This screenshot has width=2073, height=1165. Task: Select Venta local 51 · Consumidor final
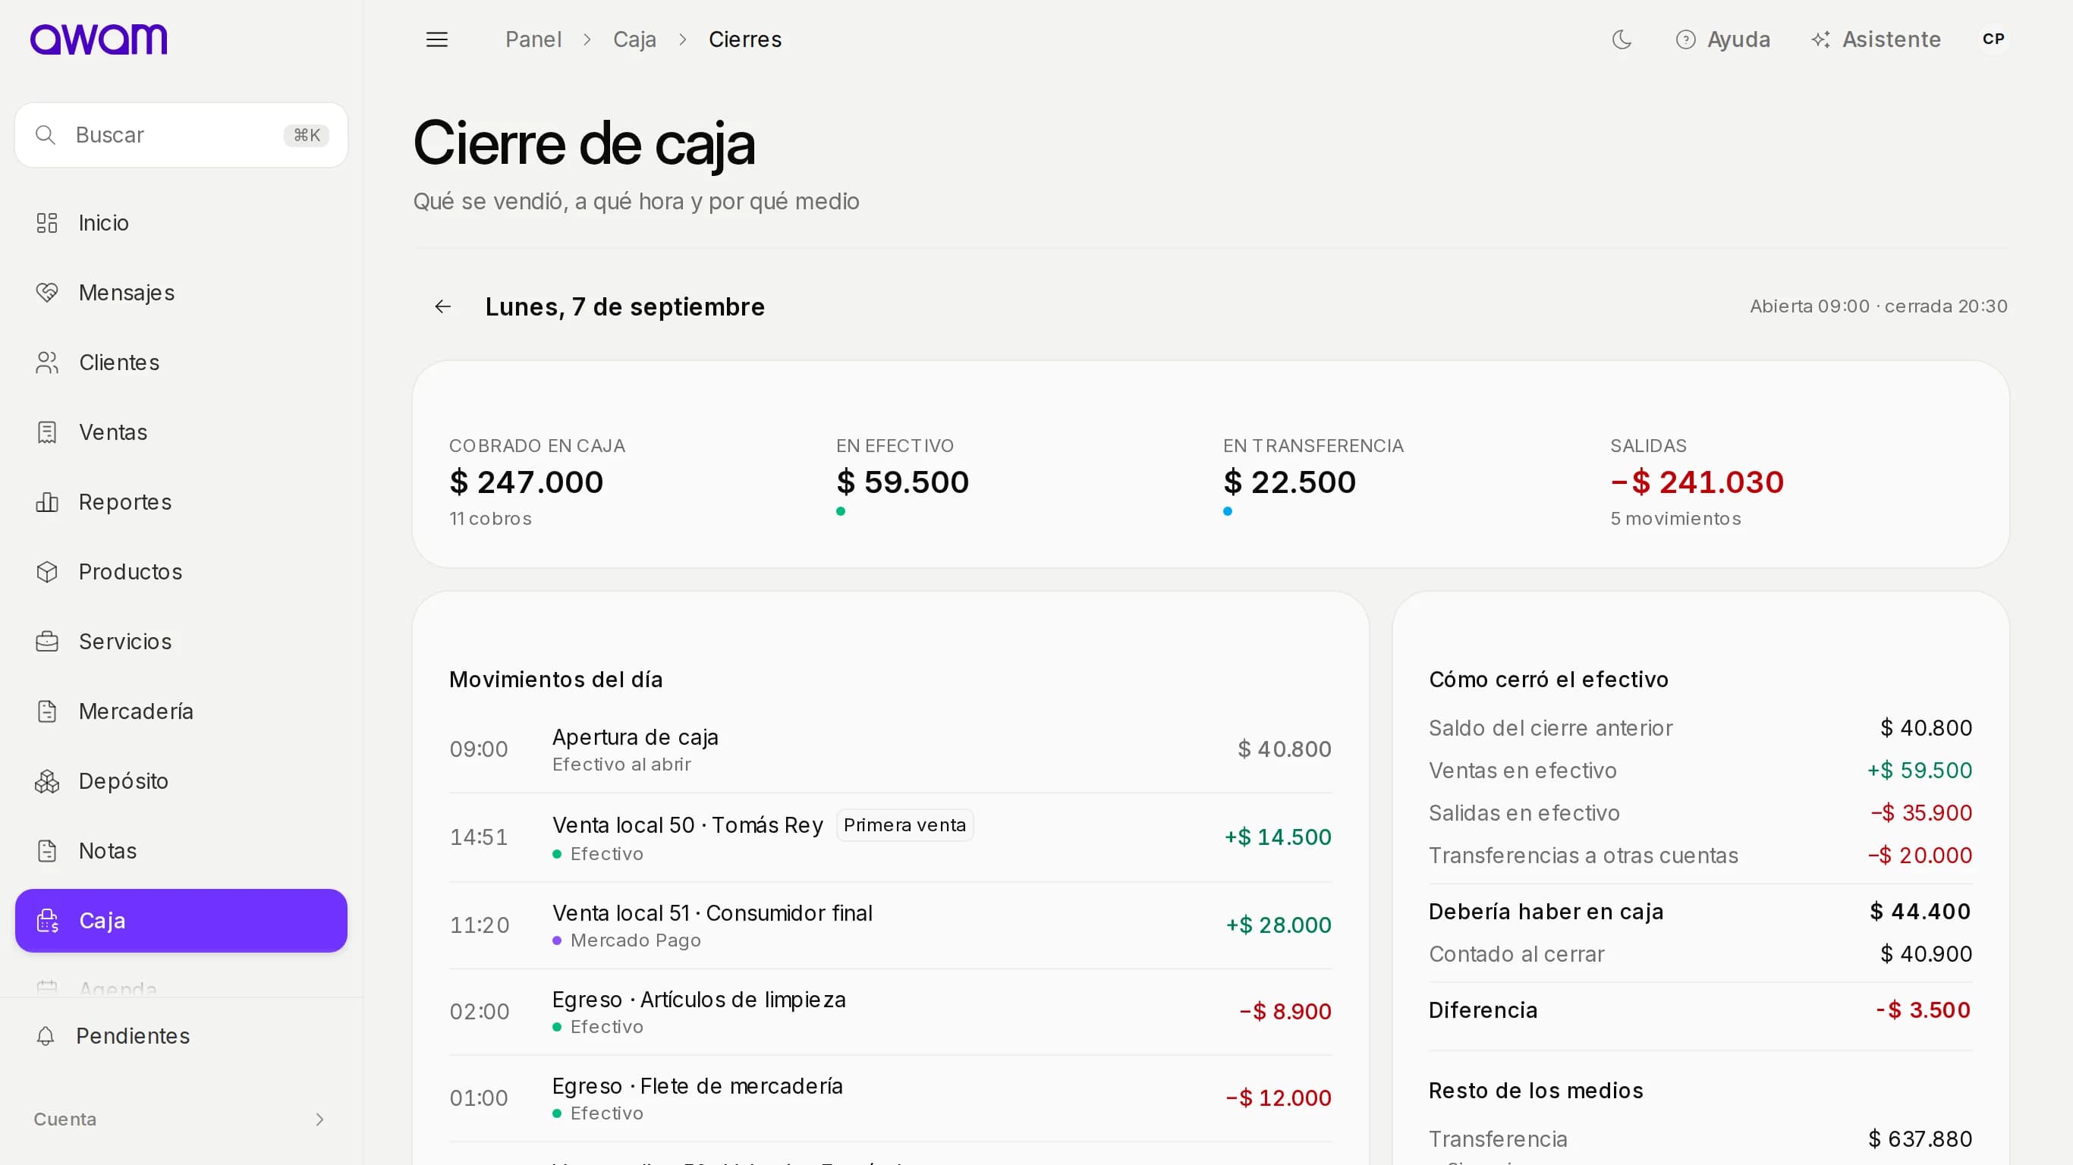tap(890, 925)
